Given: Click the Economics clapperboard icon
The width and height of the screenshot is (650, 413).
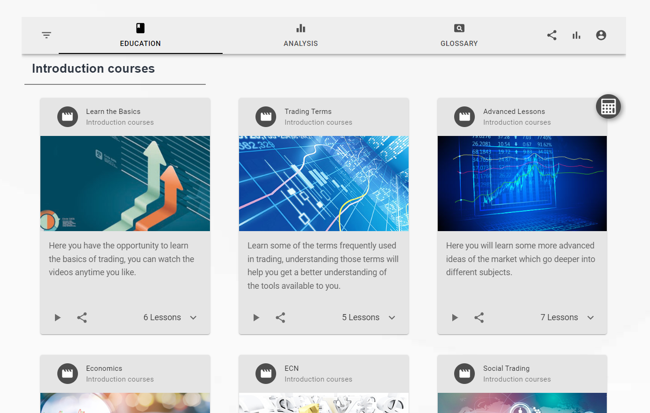Looking at the screenshot, I should tap(68, 374).
